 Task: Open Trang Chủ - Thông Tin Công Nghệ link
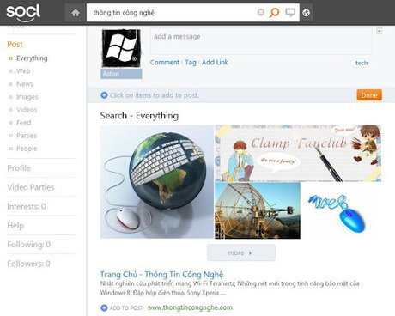[x=161, y=274]
